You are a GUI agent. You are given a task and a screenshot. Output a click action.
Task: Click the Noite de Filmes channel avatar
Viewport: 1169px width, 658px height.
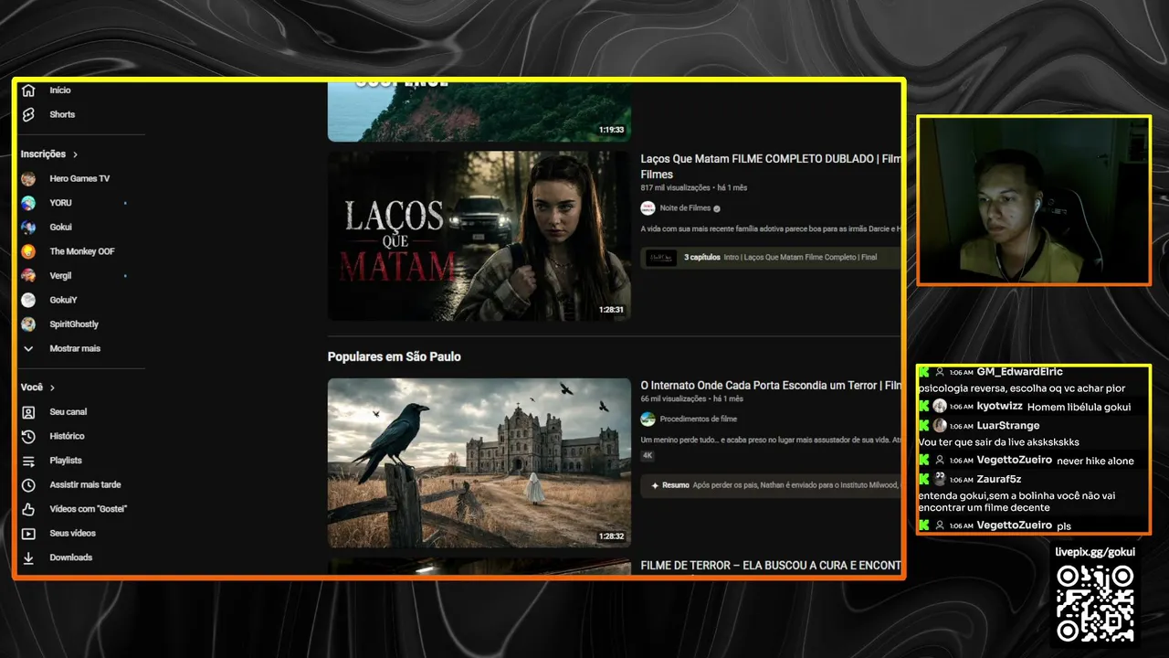point(648,208)
